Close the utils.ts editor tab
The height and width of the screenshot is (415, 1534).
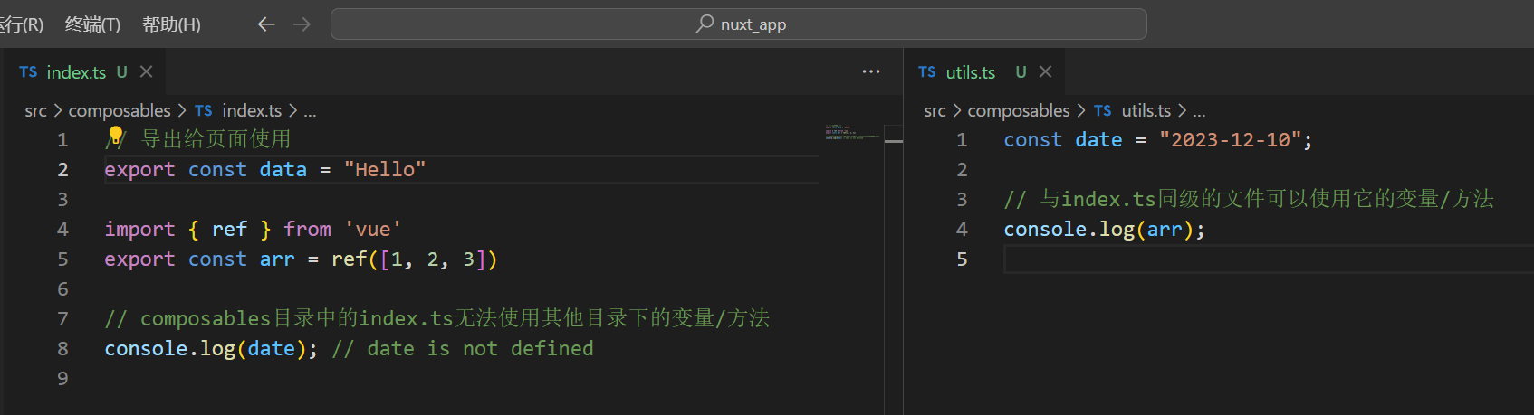(1046, 71)
